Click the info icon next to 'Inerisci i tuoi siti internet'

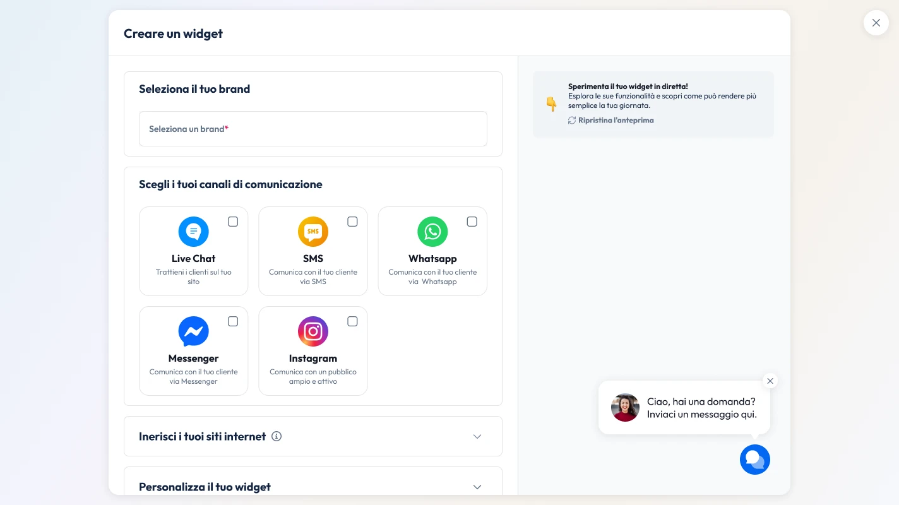click(277, 436)
